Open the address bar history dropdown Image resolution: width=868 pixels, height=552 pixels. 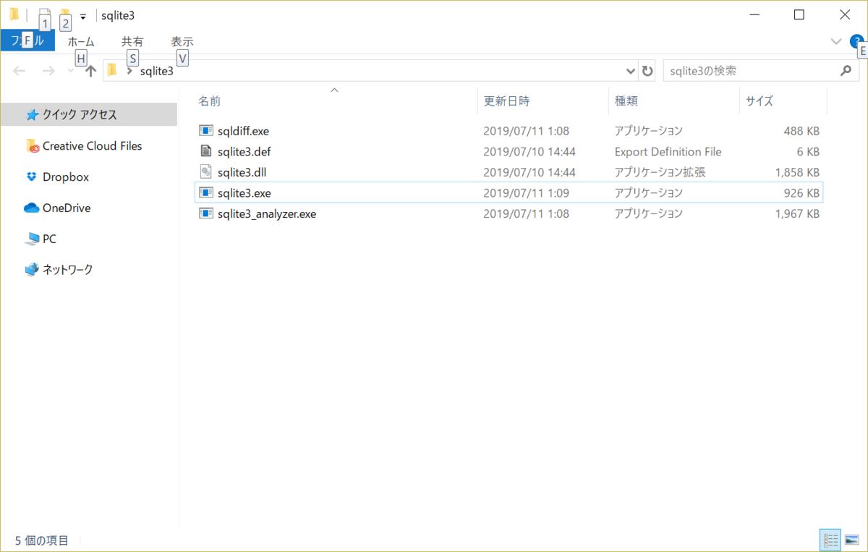click(630, 70)
